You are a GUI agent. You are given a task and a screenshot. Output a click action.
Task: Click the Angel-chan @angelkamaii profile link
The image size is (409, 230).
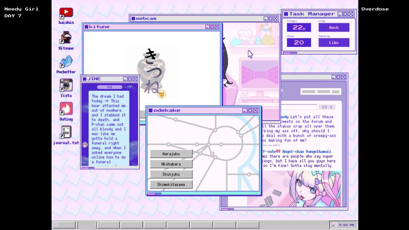pyautogui.click(x=306, y=151)
